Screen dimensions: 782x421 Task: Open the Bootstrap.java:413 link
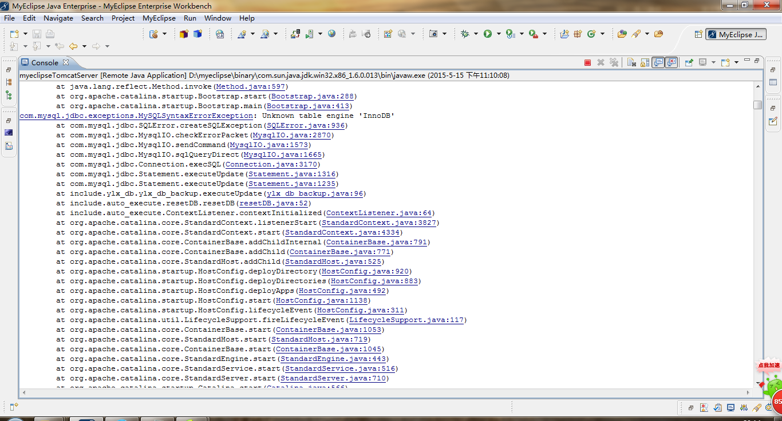click(x=308, y=106)
